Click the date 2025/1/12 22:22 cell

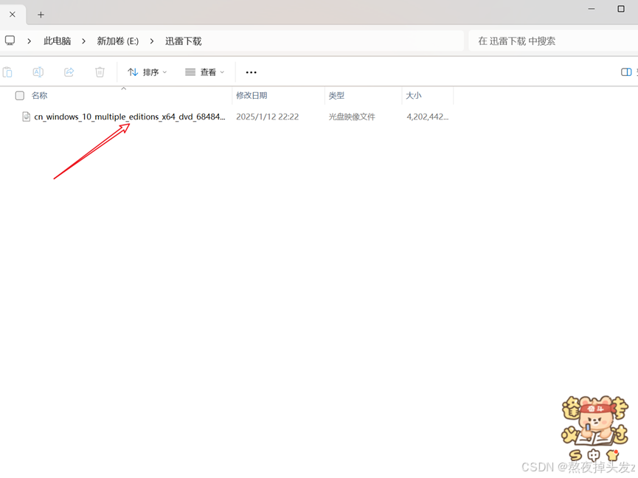[x=267, y=117]
